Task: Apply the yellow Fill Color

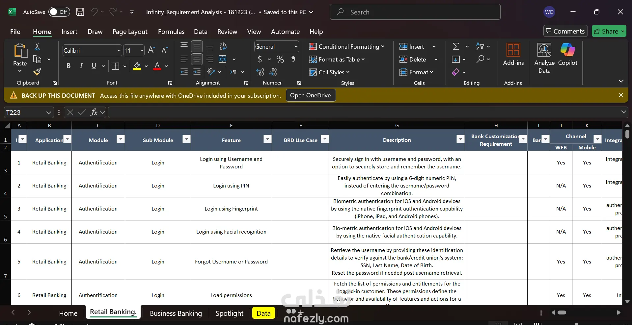Action: (x=137, y=66)
